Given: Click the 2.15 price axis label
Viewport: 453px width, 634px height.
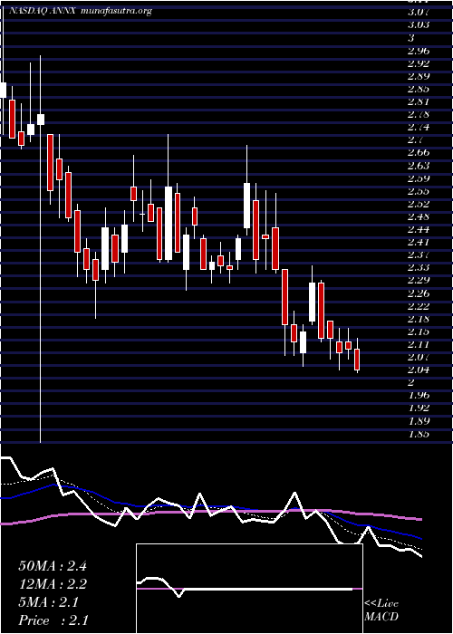Looking at the screenshot, I should pos(419,332).
